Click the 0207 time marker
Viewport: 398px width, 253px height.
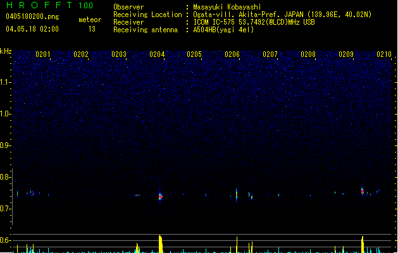tap(270, 54)
